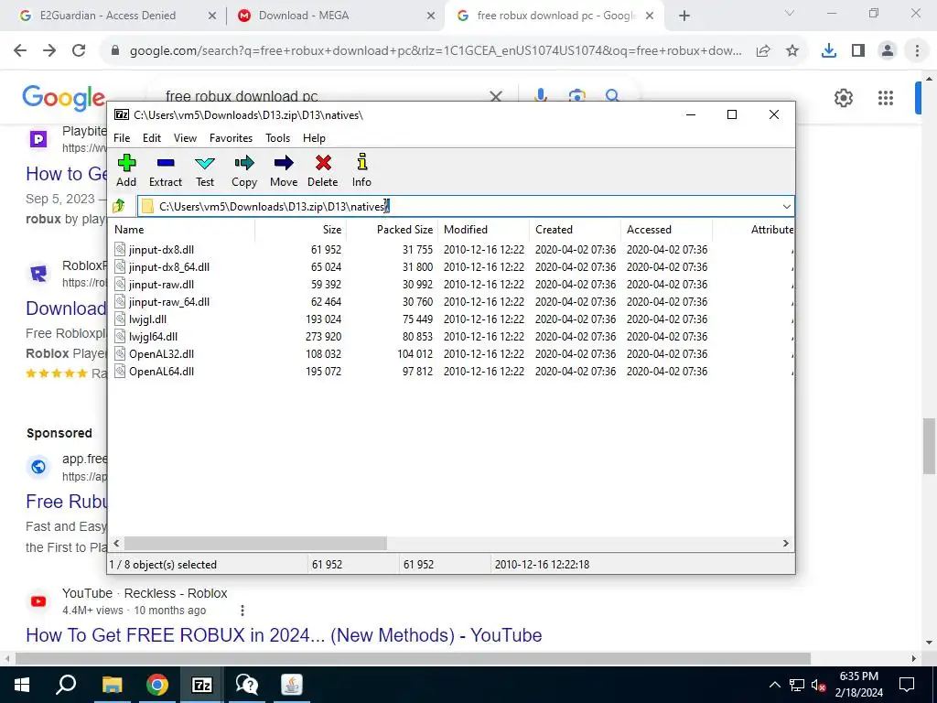This screenshot has height=703, width=937.
Task: Open the Help menu
Action: click(314, 138)
